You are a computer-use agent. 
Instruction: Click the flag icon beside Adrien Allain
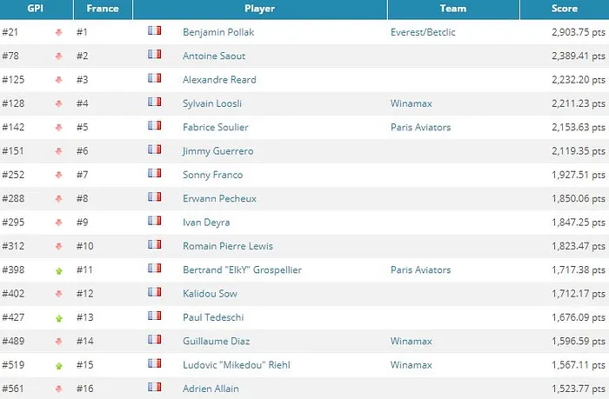point(155,387)
